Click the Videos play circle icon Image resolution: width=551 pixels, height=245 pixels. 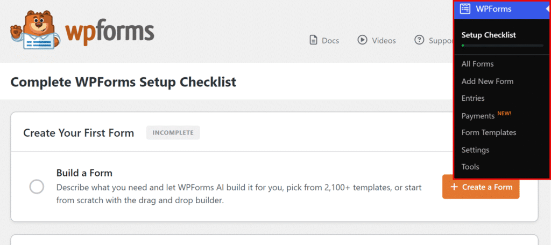(x=362, y=40)
